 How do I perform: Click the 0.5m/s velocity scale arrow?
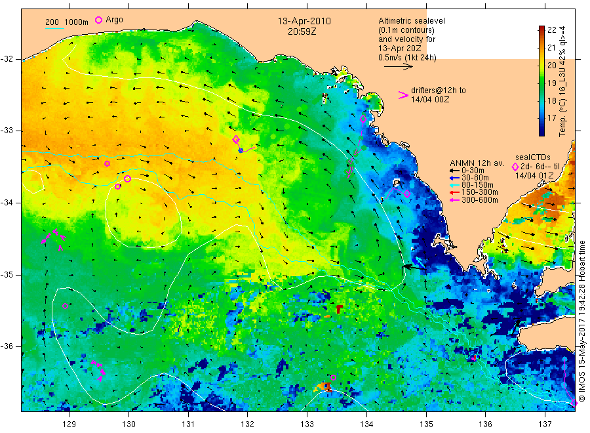399,67
